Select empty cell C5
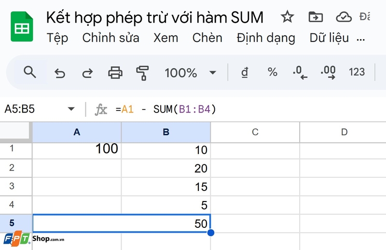Image resolution: width=386 pixels, height=250 pixels. 255,223
